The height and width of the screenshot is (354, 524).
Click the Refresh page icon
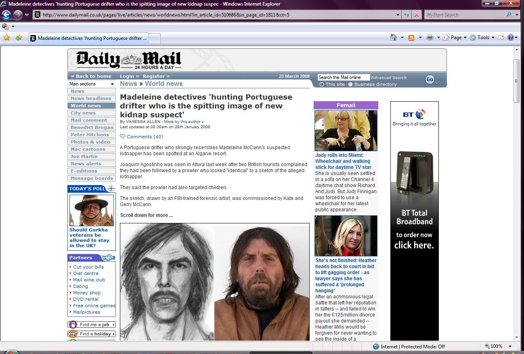click(x=407, y=15)
